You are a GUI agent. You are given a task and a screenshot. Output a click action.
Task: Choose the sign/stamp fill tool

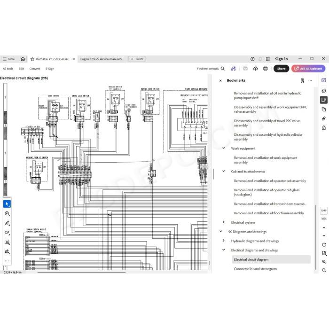(x=7, y=251)
